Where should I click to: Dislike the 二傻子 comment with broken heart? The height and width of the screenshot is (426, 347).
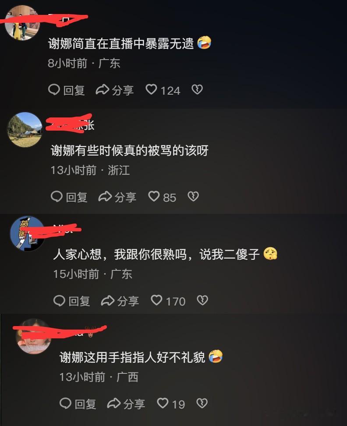pyautogui.click(x=202, y=300)
